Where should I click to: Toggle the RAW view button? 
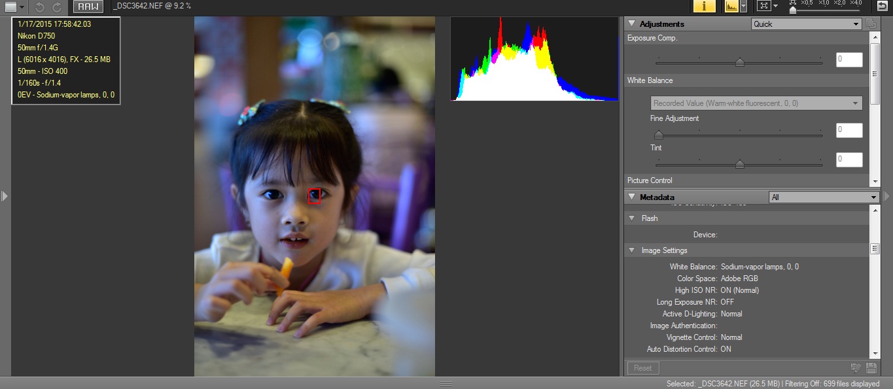pyautogui.click(x=87, y=7)
